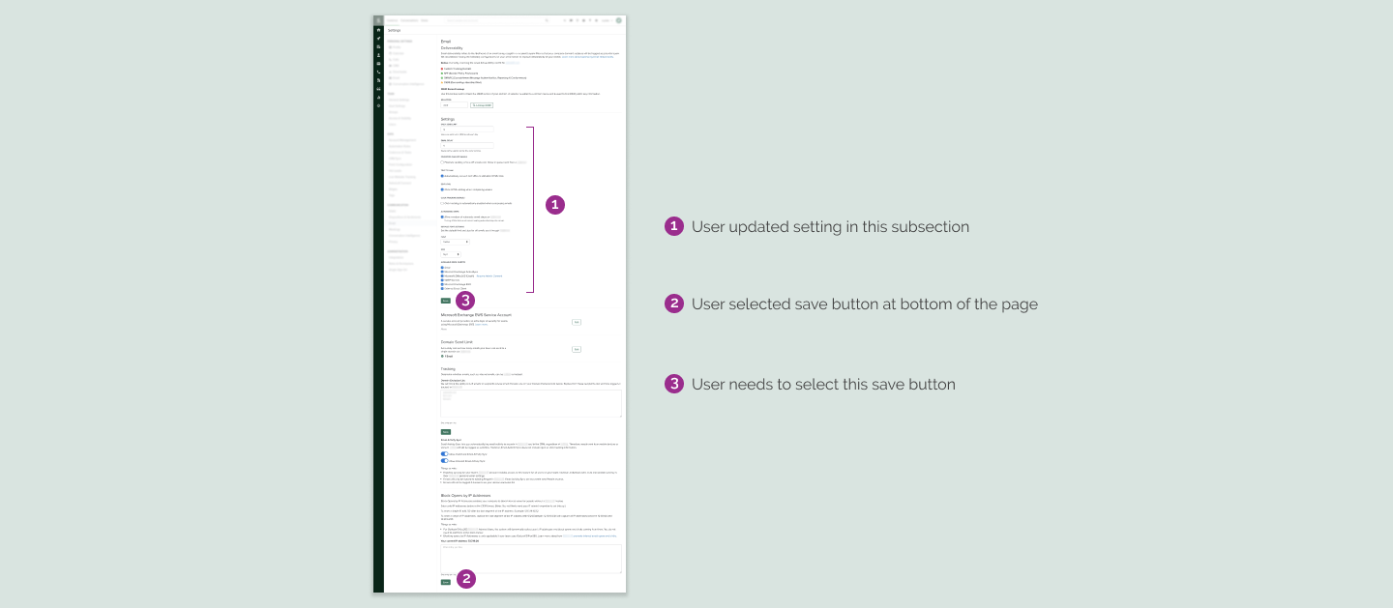This screenshot has width=1393, height=608.
Task: Open the Font dropdown in email Settings
Action: pyautogui.click(x=457, y=242)
